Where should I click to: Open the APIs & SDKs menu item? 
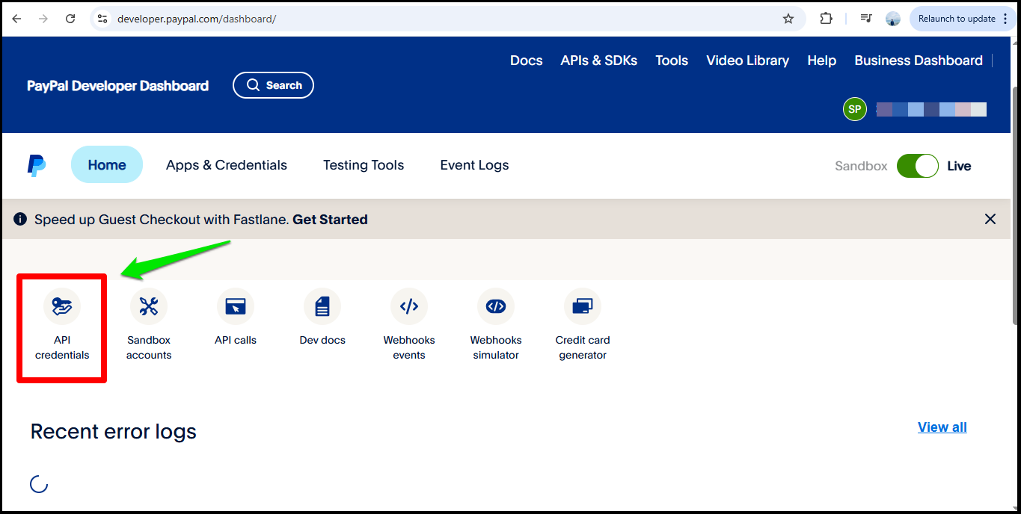tap(599, 61)
